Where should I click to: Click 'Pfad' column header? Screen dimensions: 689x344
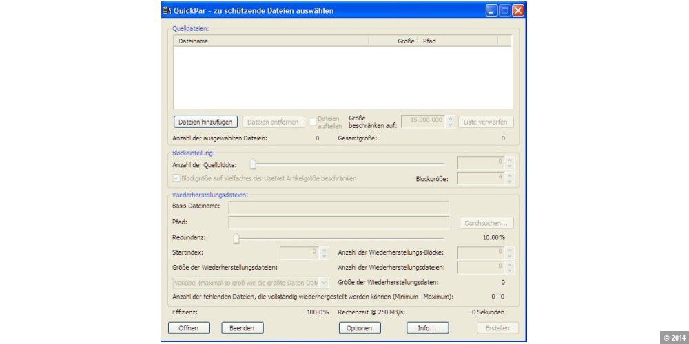(x=457, y=41)
